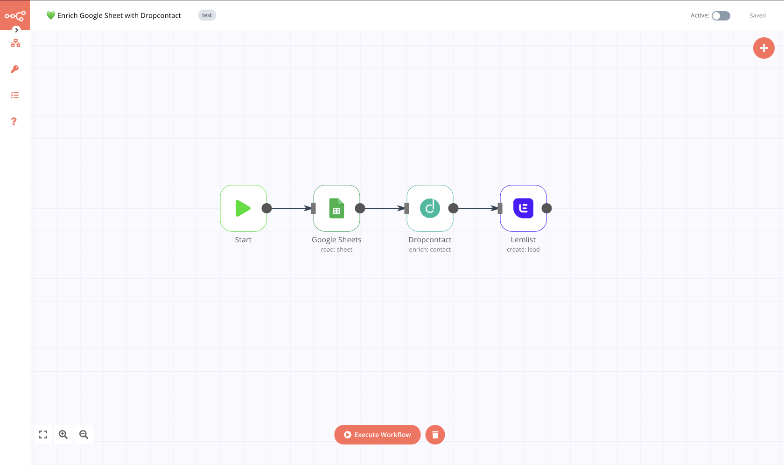784x465 pixels.
Task: Open the Workflows sidebar icon
Action: [x=15, y=43]
